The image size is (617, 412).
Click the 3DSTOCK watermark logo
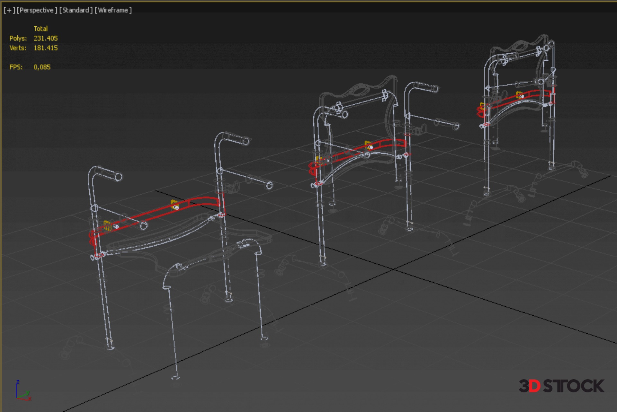click(561, 386)
